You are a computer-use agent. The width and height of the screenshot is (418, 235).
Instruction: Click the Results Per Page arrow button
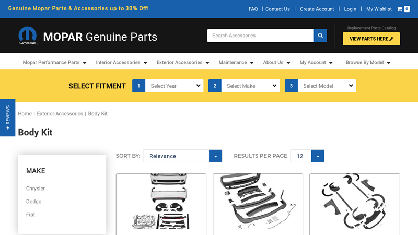point(318,156)
